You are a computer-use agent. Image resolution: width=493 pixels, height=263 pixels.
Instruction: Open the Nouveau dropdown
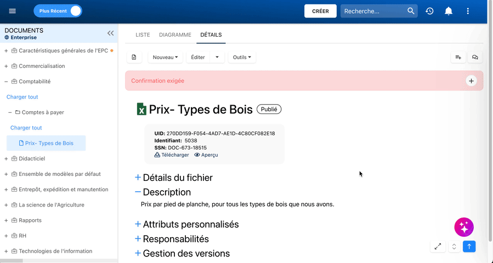pyautogui.click(x=165, y=57)
